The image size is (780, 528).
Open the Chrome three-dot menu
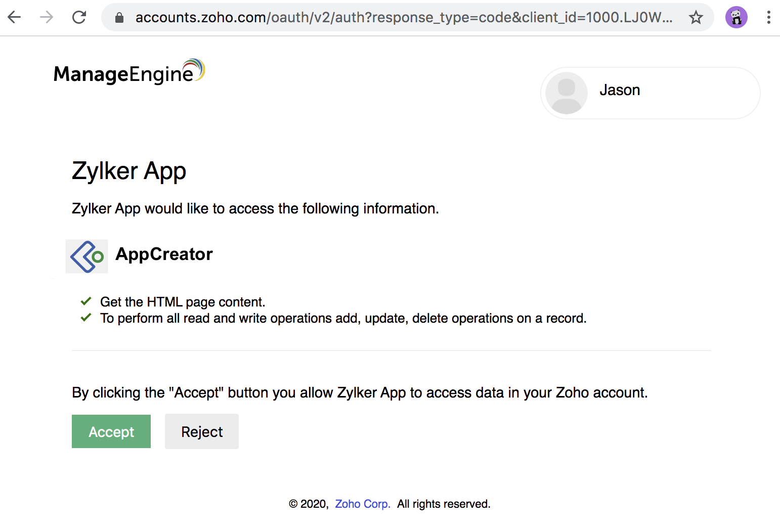[x=768, y=18]
